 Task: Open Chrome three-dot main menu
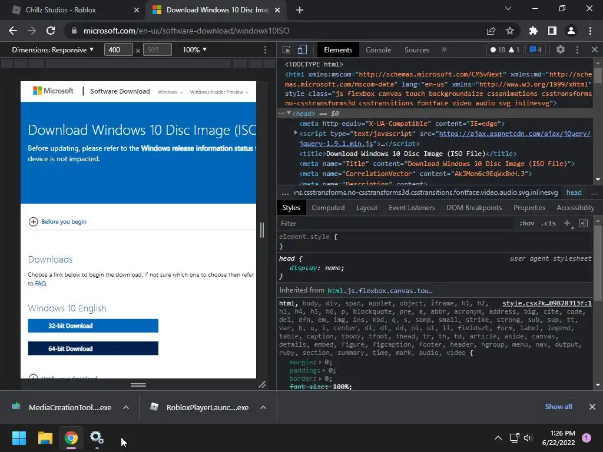(x=590, y=31)
